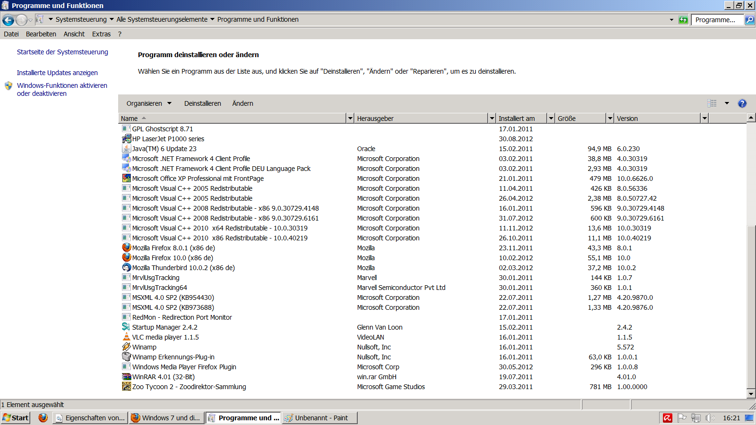Click the VLC media player cone icon
The height and width of the screenshot is (425, 756).
pos(126,337)
